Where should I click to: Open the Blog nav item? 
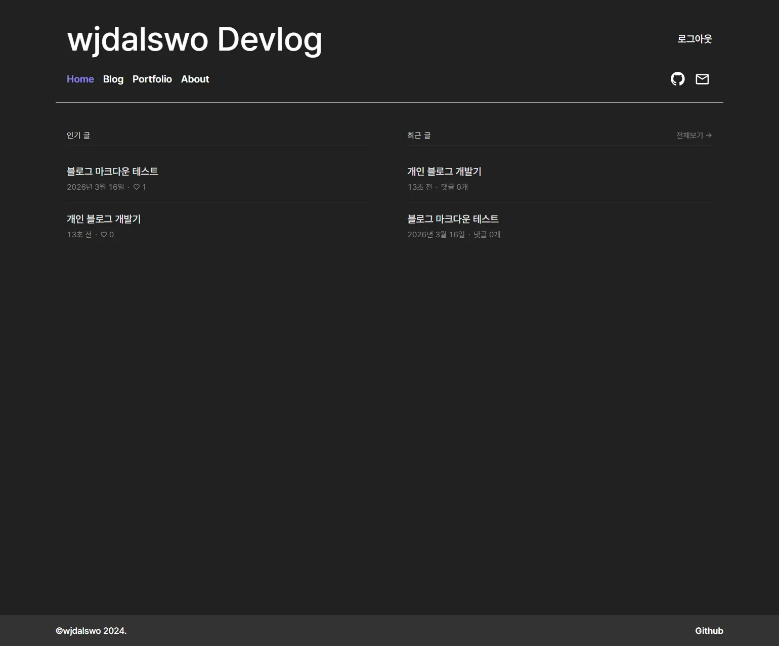click(x=113, y=79)
